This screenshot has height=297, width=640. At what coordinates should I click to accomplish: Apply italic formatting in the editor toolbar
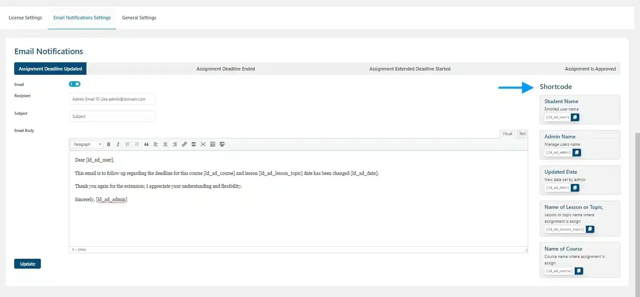[x=118, y=144]
